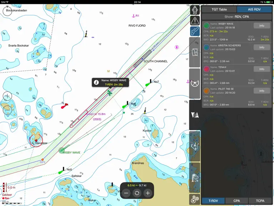Tap the circular reset speed button
Image resolution: width=274 pixels, height=206 pixels.
[137, 193]
